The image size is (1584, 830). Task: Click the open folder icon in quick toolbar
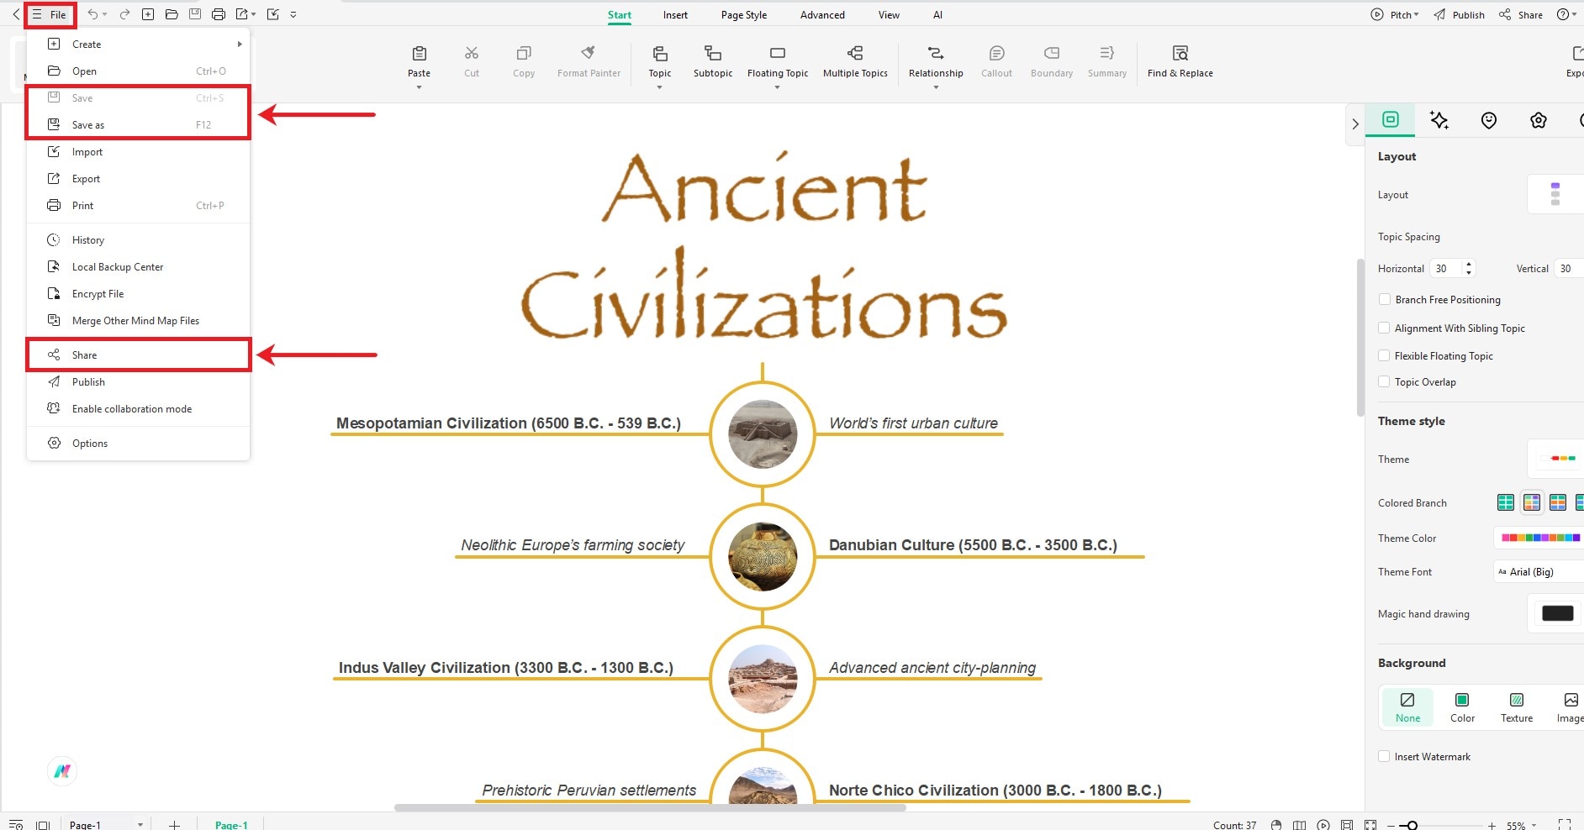(x=172, y=14)
